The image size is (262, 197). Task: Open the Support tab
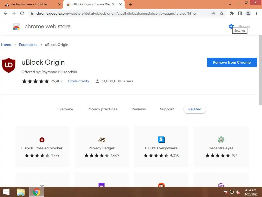click(x=167, y=109)
